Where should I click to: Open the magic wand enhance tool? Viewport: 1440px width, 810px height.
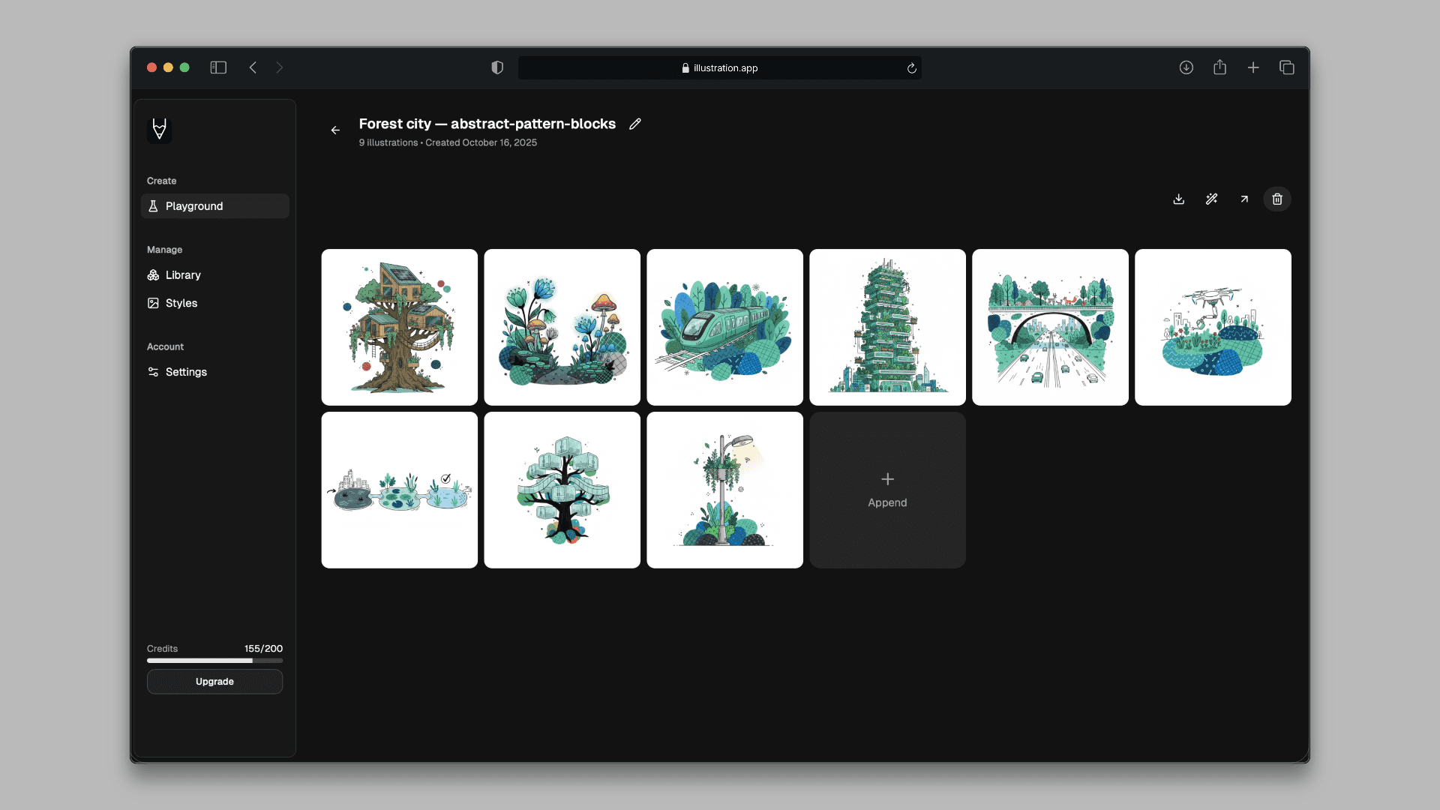[1211, 199]
